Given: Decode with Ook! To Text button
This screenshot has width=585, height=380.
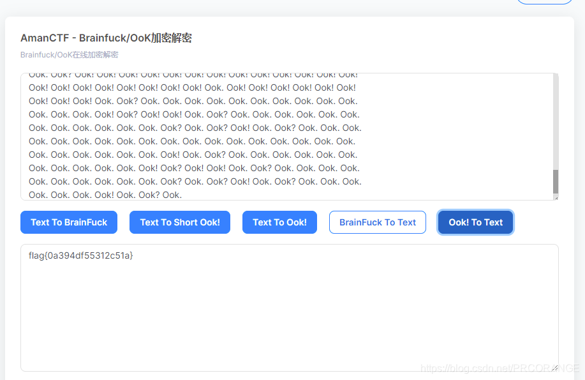Looking at the screenshot, I should point(476,222).
